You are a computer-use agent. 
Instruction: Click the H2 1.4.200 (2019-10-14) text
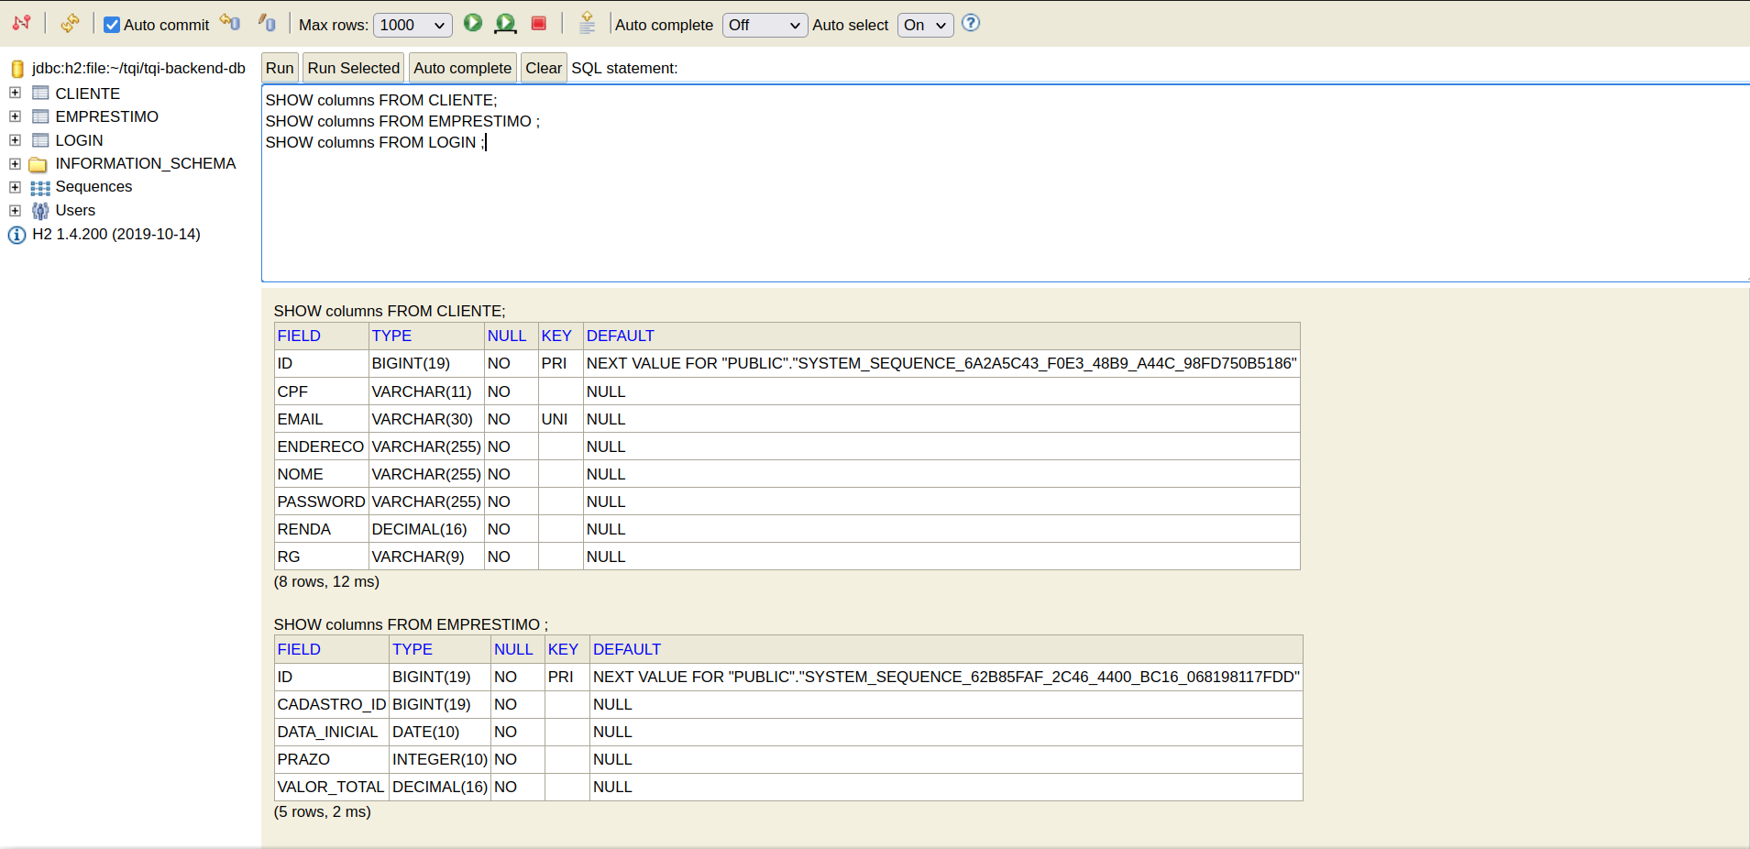click(116, 234)
